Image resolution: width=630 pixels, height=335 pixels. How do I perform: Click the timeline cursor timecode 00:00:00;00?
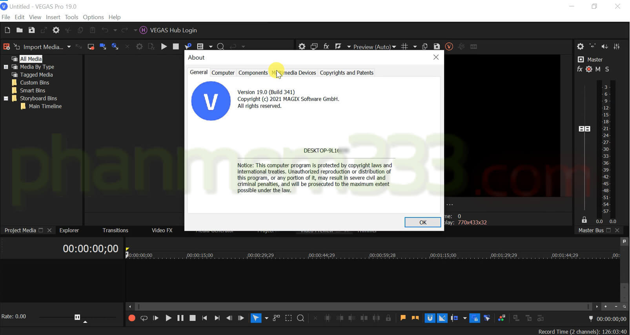click(91, 249)
